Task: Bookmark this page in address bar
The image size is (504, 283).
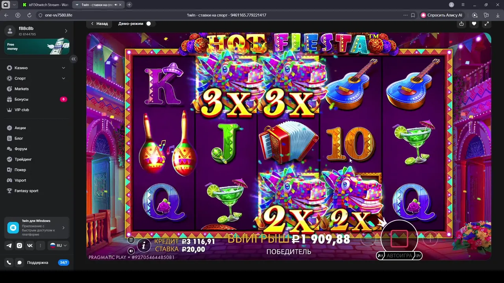Action: (413, 15)
